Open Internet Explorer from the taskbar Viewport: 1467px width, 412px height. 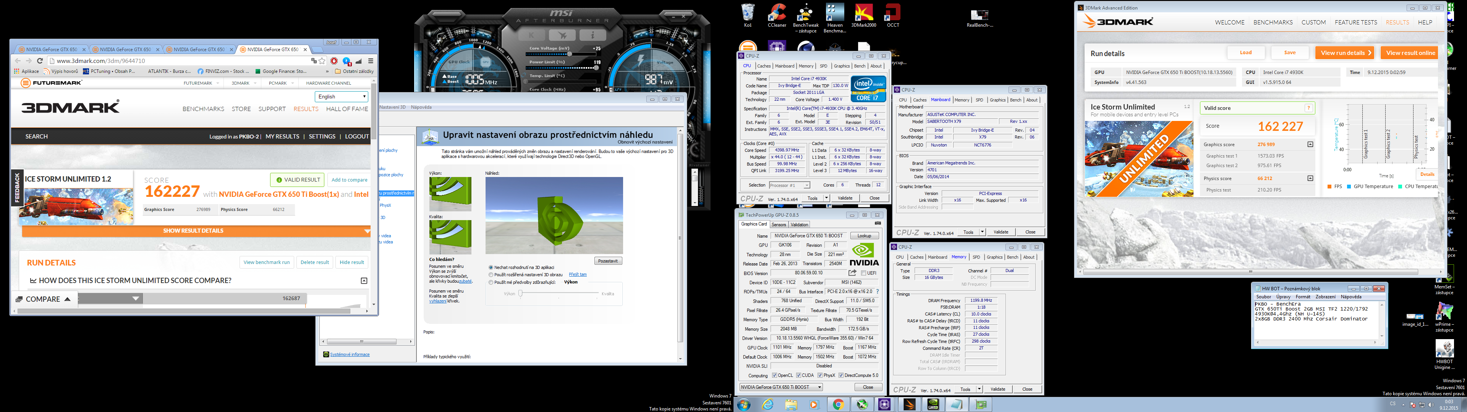(768, 405)
